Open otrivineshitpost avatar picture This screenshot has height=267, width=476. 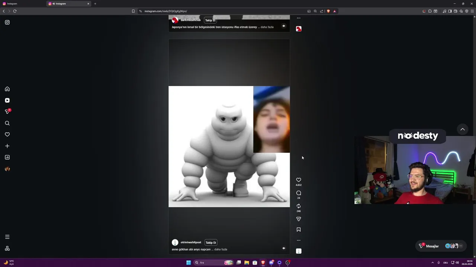point(175,243)
